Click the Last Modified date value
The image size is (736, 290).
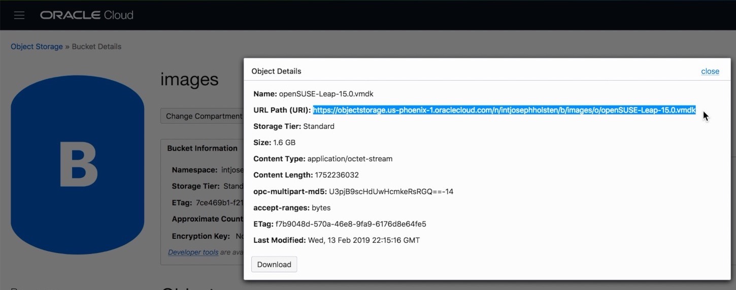364,240
